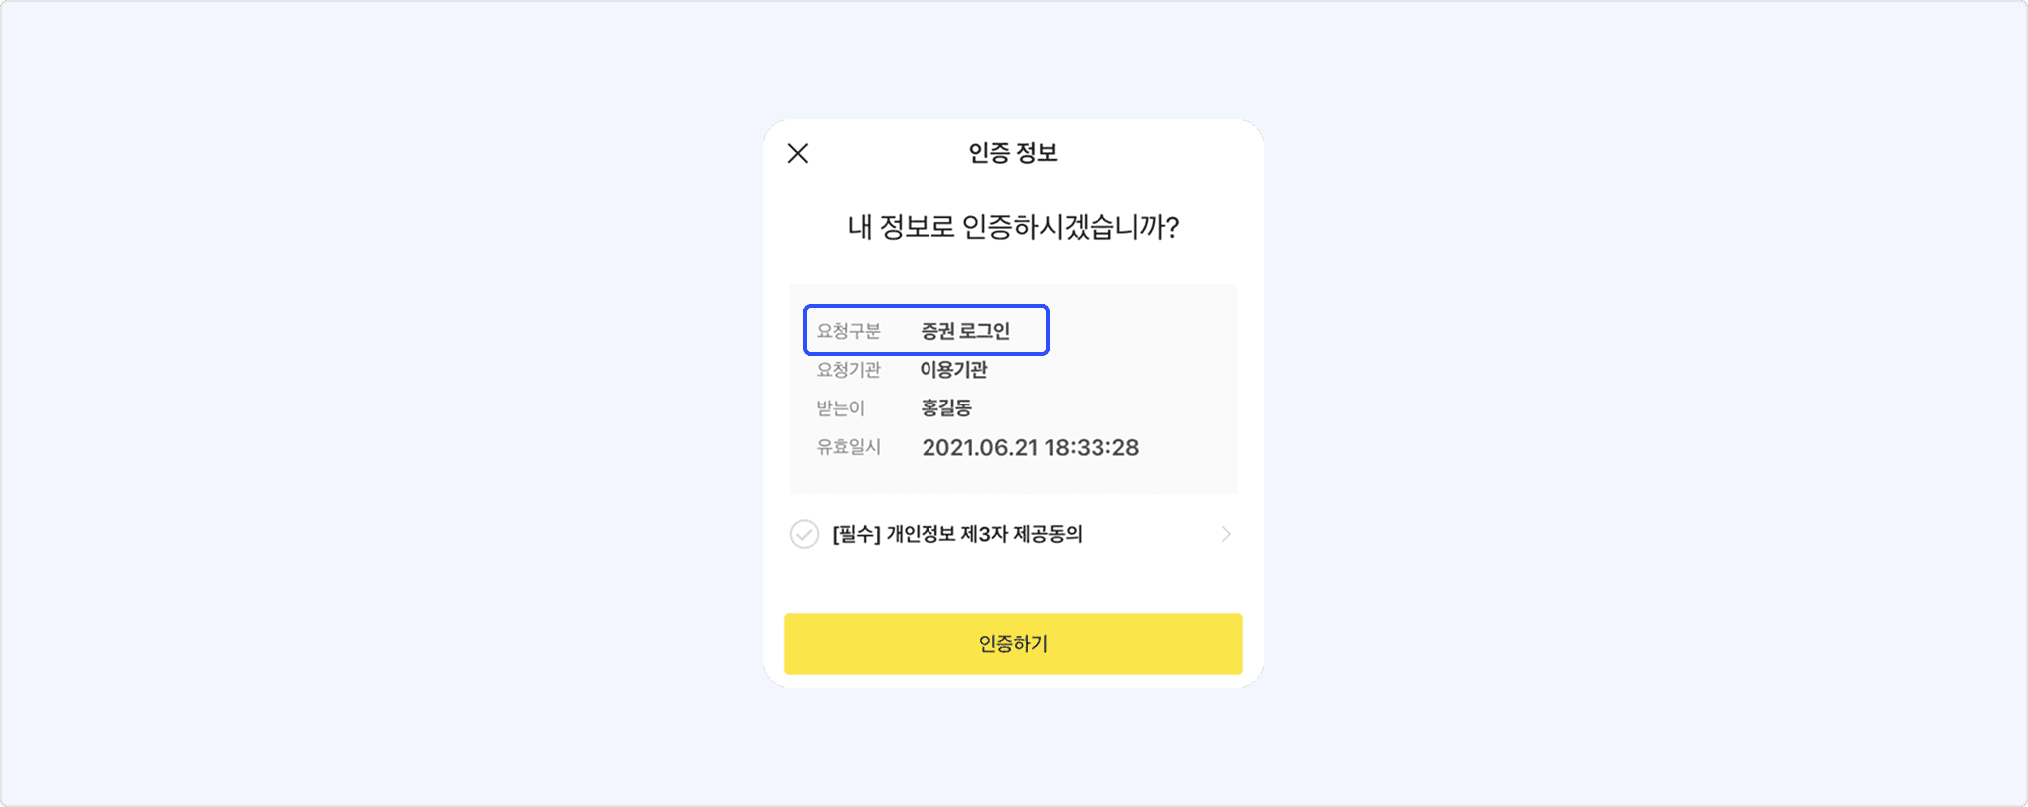Click the word 로그인 in request type
This screenshot has width=2028, height=807.
[986, 331]
